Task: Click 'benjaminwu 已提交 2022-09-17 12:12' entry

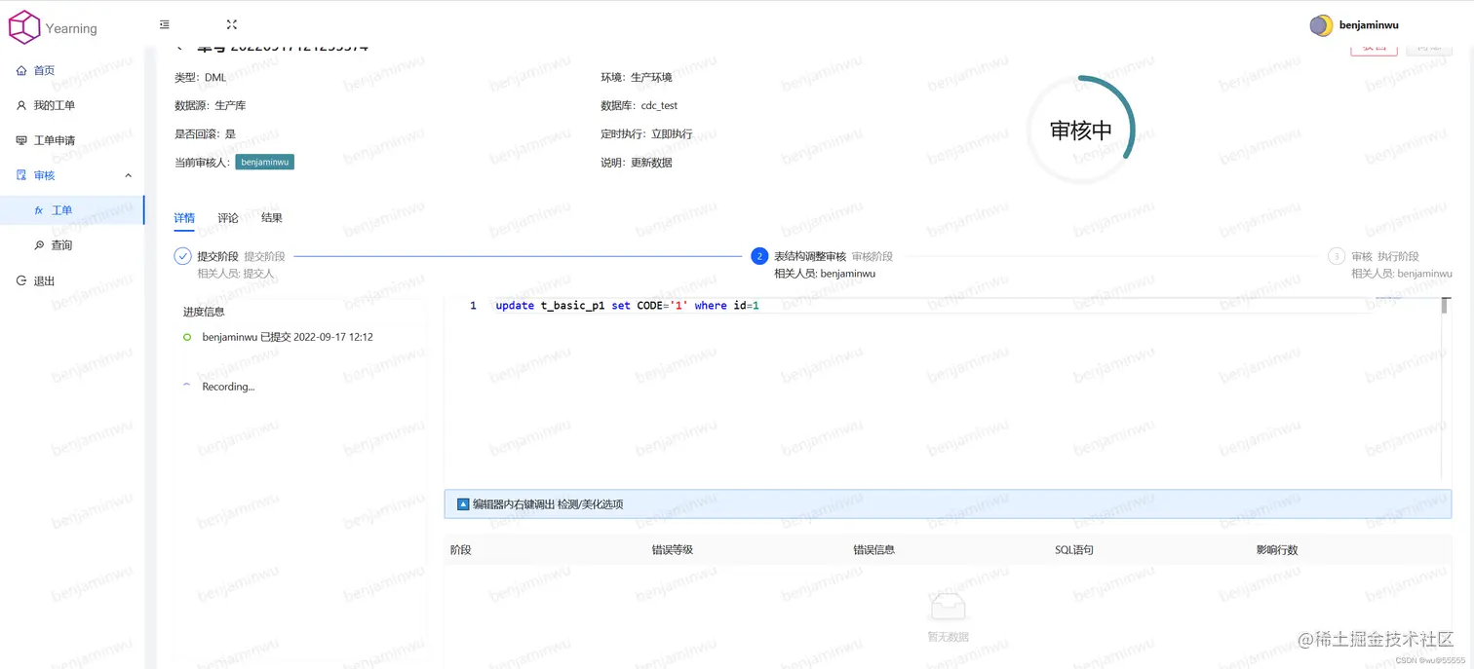Action: pos(288,337)
